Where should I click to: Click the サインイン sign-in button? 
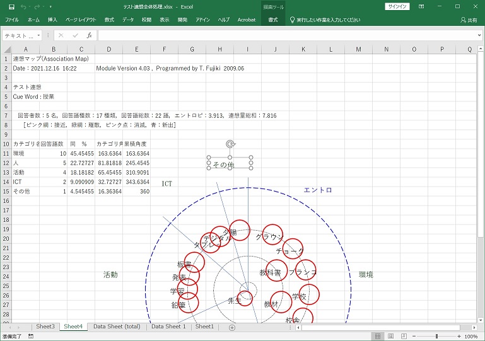click(x=397, y=6)
